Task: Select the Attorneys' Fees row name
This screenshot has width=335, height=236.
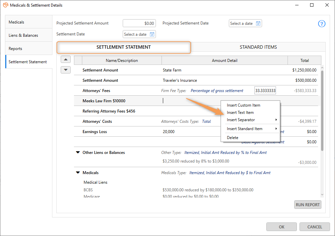Action: [97, 91]
